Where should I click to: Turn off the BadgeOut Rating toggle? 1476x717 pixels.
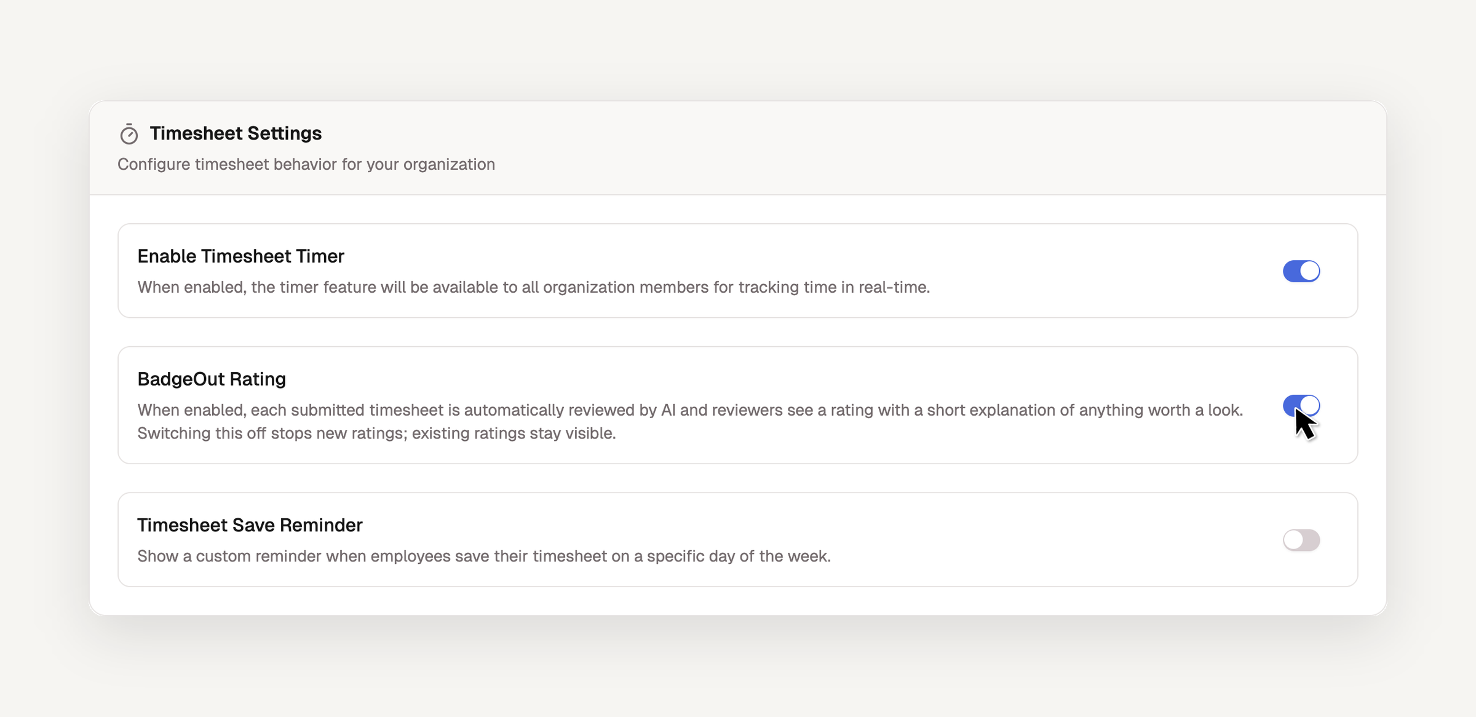[1301, 406]
